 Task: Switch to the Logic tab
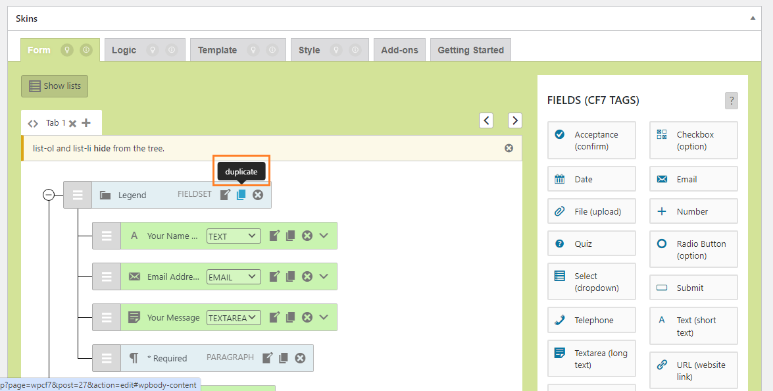pos(124,50)
